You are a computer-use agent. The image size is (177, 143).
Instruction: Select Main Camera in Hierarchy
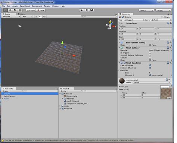9,96
